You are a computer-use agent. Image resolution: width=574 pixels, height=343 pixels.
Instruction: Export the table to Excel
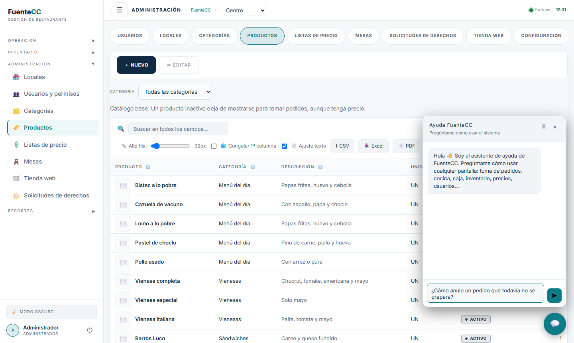coord(373,146)
